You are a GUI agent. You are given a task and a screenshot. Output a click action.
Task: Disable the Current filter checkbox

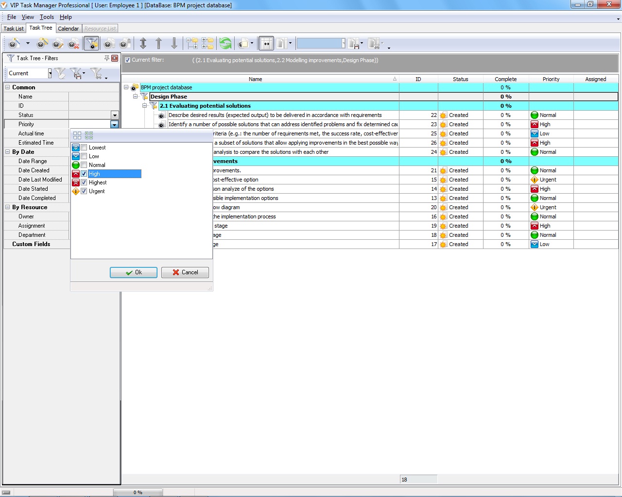click(x=127, y=60)
